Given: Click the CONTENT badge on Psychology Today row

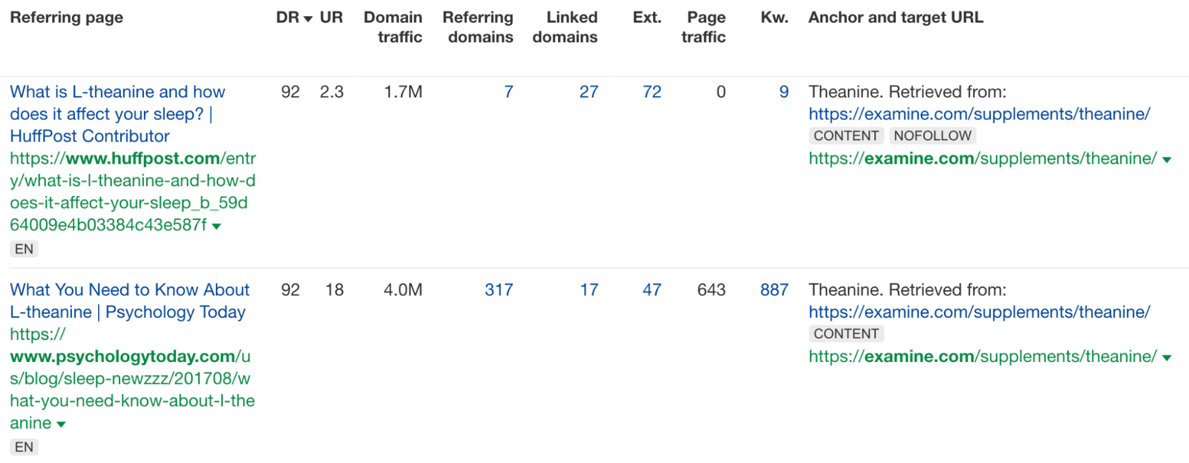Looking at the screenshot, I should coord(845,333).
